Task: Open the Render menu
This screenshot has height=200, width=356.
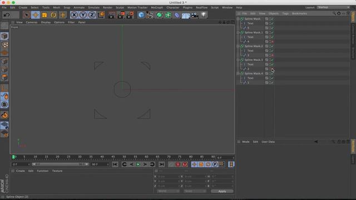Action: 107,7
